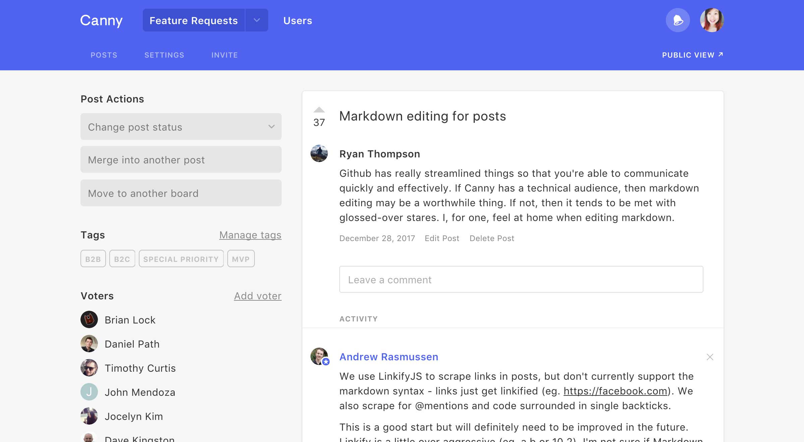This screenshot has width=804, height=442.
Task: Switch to the Posts tab
Action: pos(104,55)
